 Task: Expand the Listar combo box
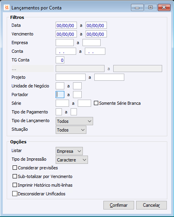[69, 151]
